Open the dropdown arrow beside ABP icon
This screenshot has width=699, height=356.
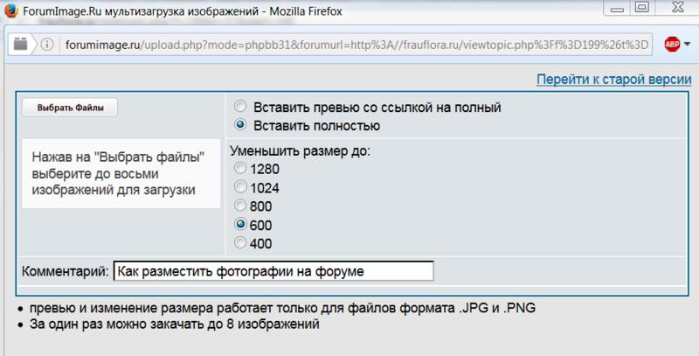point(689,45)
